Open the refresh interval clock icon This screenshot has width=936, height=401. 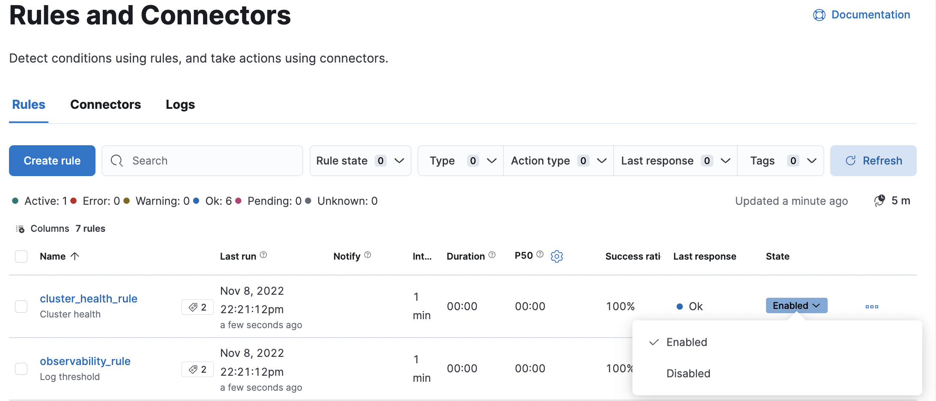(879, 200)
